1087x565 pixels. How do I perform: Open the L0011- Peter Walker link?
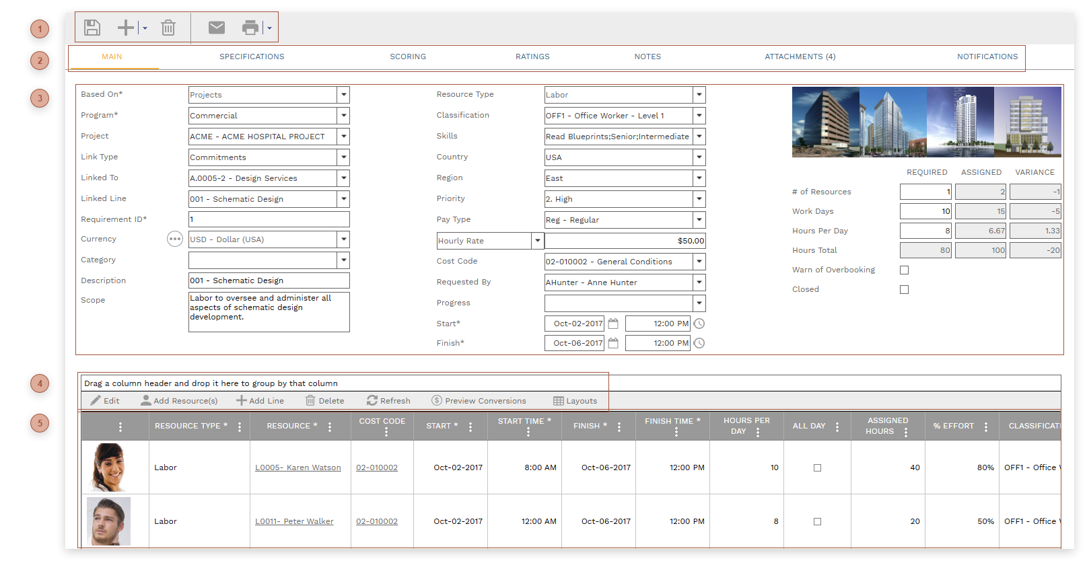pyautogui.click(x=294, y=521)
